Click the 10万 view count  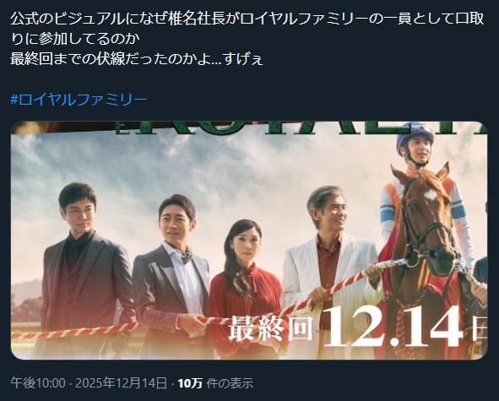tap(190, 383)
